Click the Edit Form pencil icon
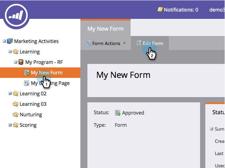Screen dimensions: 225x168 coord(139,43)
